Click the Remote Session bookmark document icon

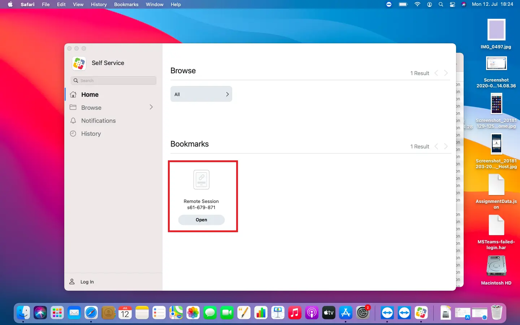pyautogui.click(x=201, y=179)
